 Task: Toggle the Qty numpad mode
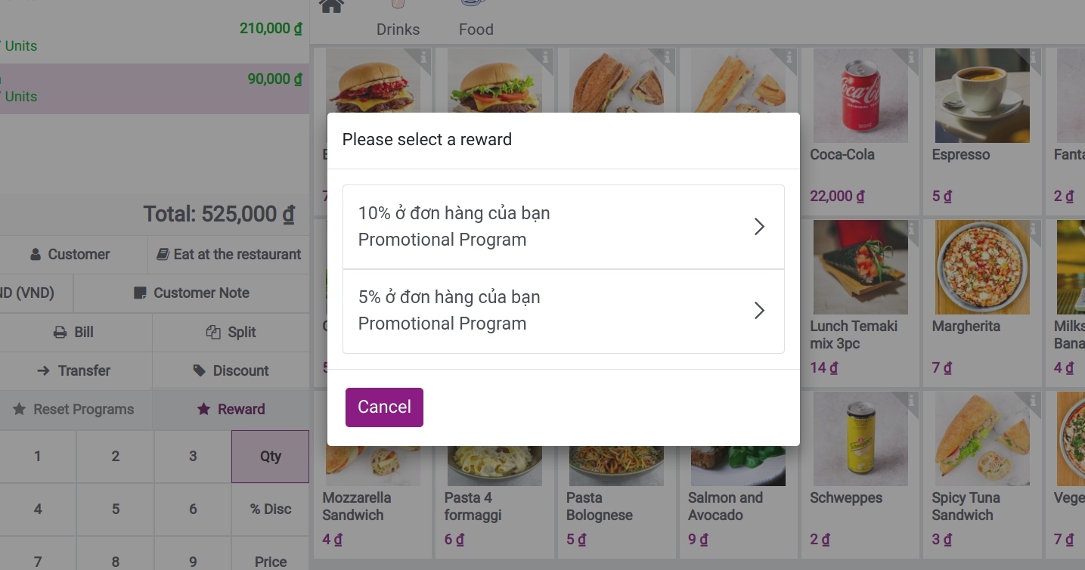[270, 457]
